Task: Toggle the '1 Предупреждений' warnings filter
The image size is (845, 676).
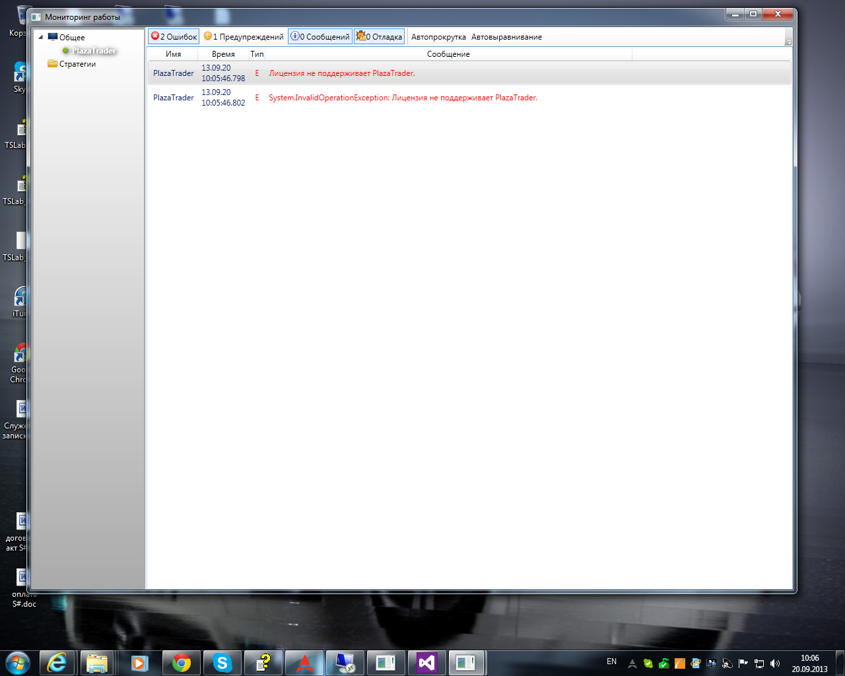Action: (244, 36)
